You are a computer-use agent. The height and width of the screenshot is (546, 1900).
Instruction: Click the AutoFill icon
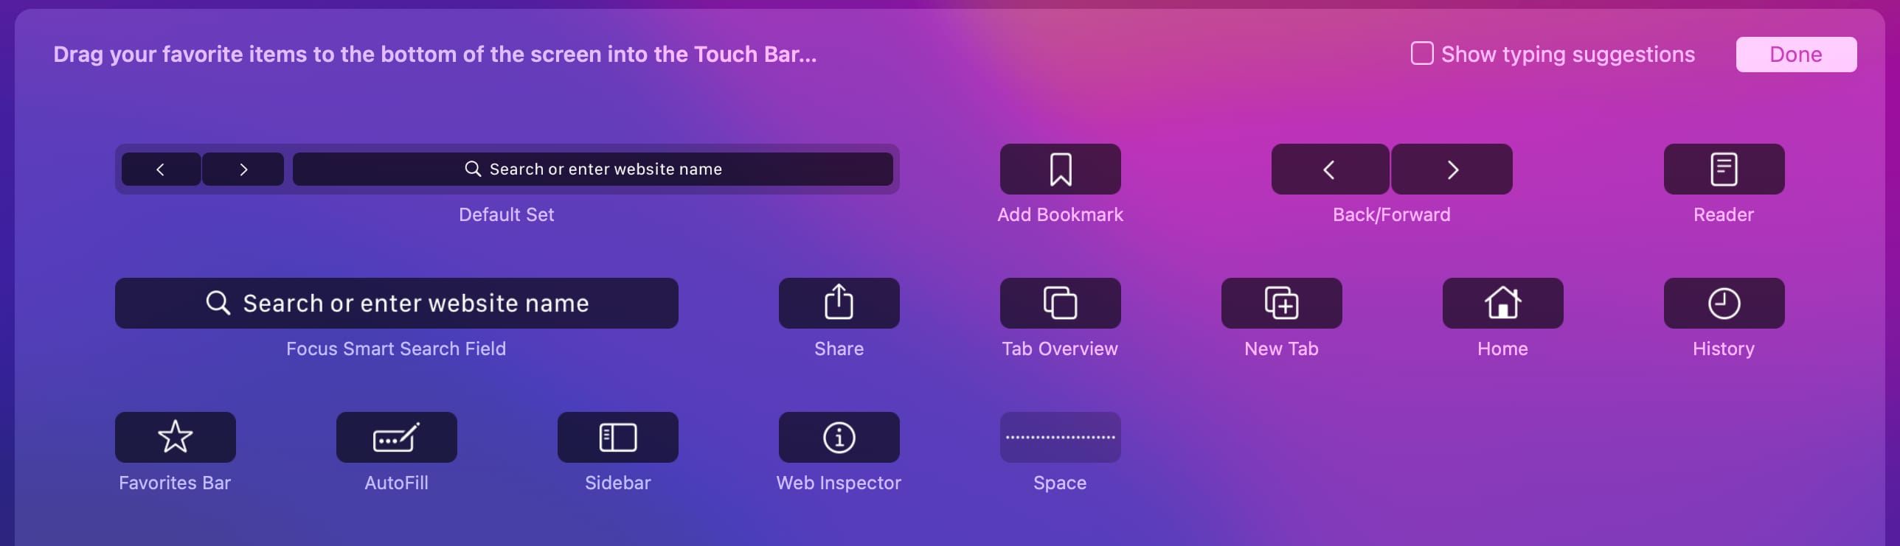(396, 438)
